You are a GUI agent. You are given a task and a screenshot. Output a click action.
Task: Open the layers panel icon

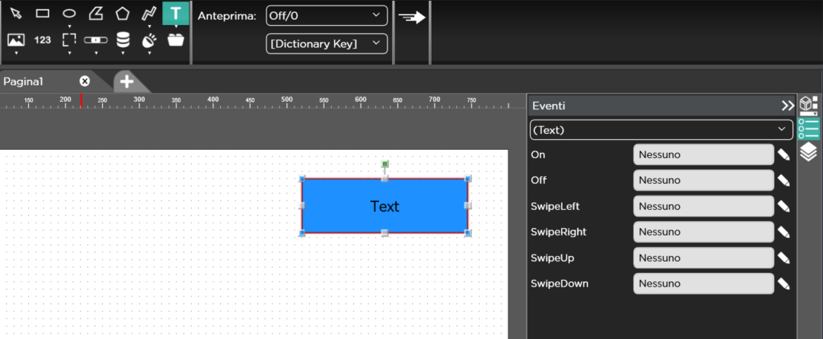point(809,152)
